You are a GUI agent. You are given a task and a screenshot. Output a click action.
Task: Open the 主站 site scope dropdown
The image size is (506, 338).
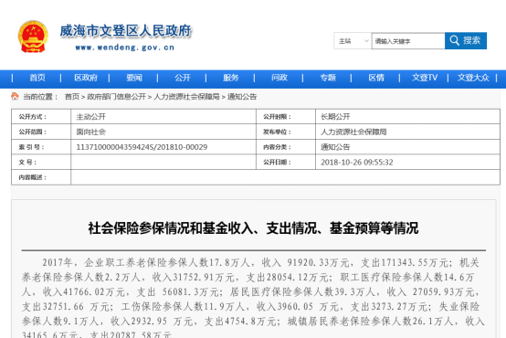click(x=353, y=41)
